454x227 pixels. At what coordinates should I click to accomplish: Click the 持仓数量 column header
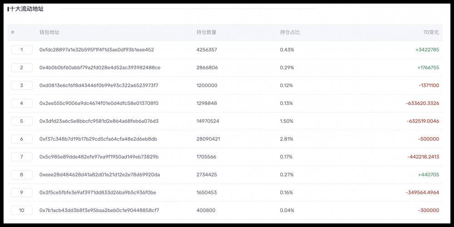pyautogui.click(x=207, y=32)
